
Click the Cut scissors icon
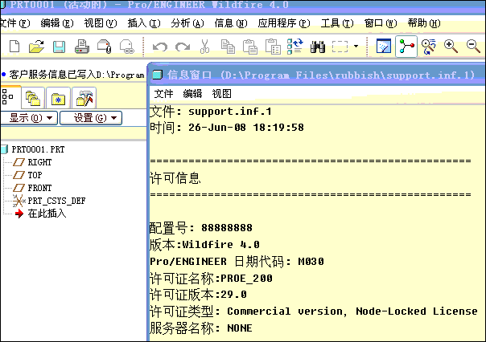pos(204,47)
